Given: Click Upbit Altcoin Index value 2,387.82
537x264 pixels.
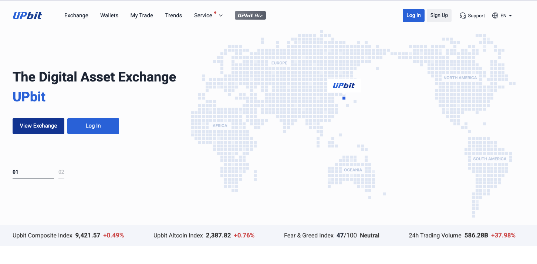Looking at the screenshot, I should click(x=218, y=235).
